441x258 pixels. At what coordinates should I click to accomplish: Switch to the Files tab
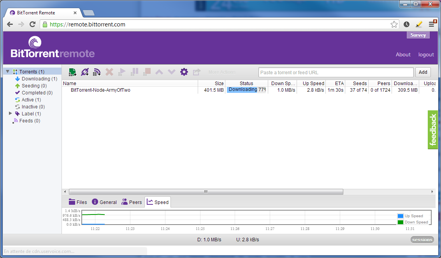pyautogui.click(x=78, y=202)
